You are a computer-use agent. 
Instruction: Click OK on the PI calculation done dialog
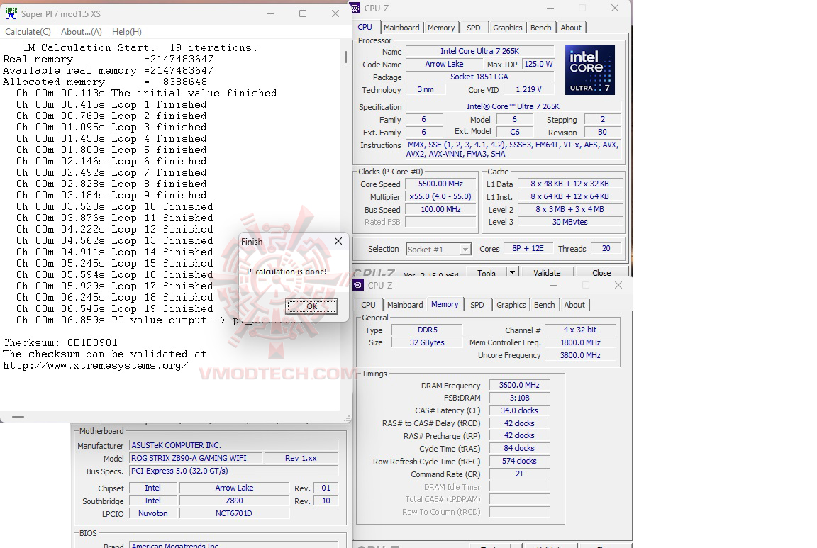[x=311, y=306]
